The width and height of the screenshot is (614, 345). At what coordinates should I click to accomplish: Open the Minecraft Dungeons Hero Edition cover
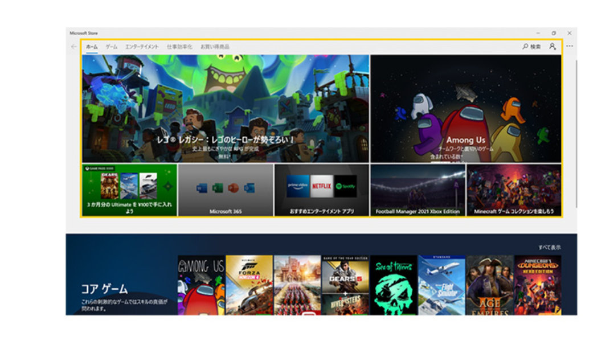538,285
